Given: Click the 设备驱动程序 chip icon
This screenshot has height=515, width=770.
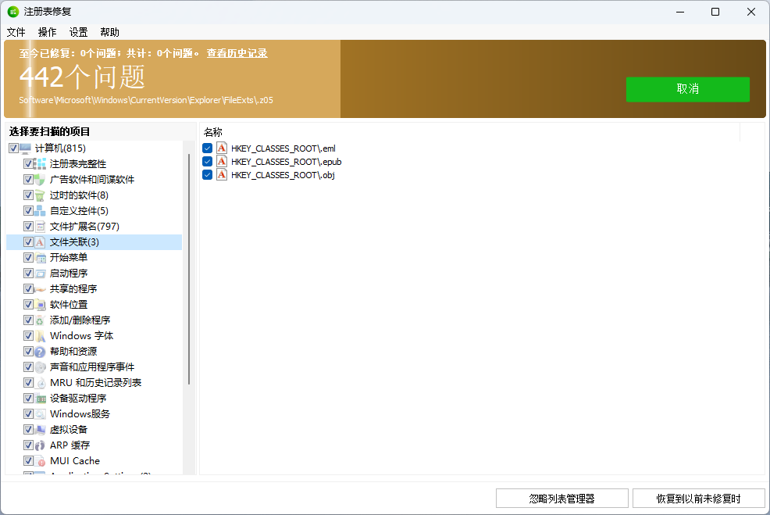Looking at the screenshot, I should 41,398.
